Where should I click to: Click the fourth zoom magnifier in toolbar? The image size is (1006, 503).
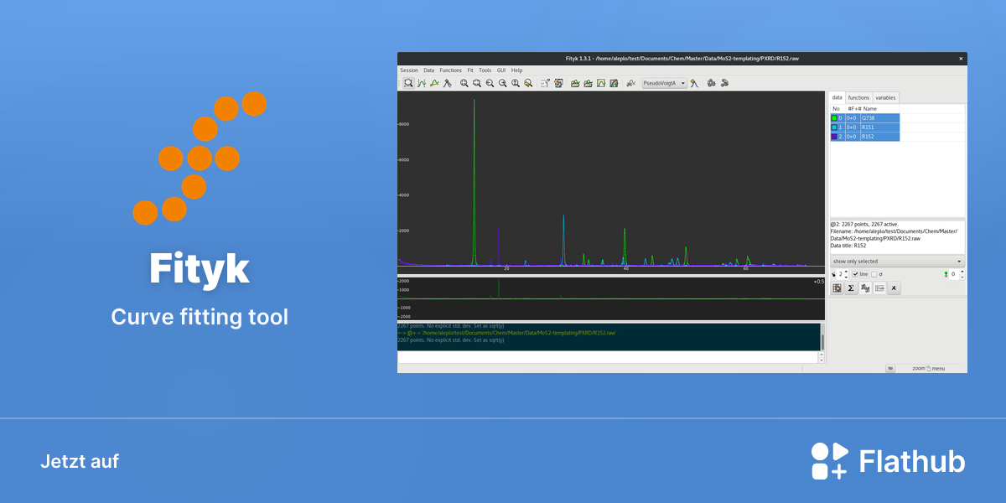502,83
